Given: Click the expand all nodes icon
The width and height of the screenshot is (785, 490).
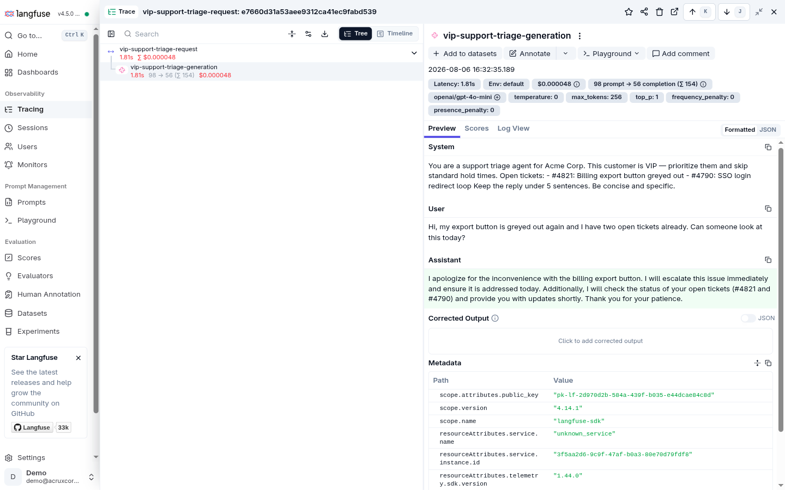Looking at the screenshot, I should 292,34.
